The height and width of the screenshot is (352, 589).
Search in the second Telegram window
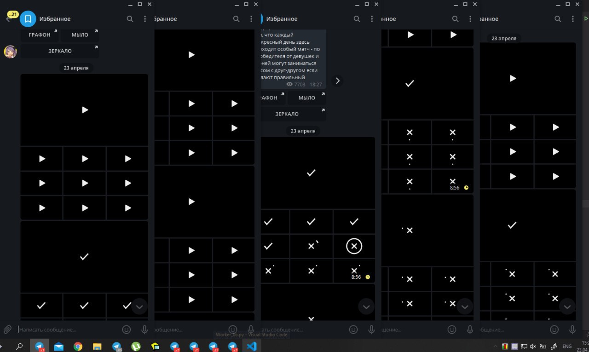tap(237, 19)
